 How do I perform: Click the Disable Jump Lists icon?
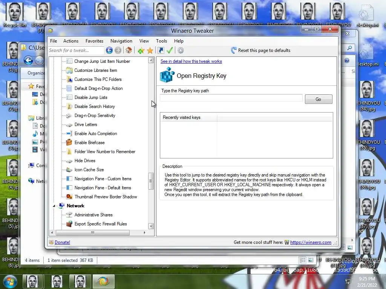[x=69, y=97]
